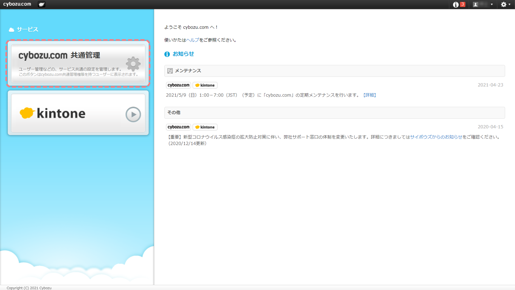Open cybozu.com 共通管理 button
The image size is (515, 290).
[78, 63]
